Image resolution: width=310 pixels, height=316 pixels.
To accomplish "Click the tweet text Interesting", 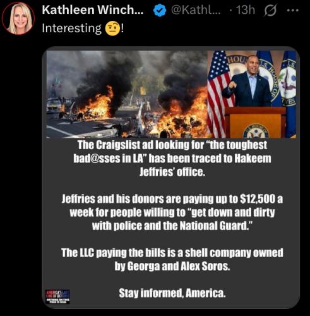I will 71,28.
